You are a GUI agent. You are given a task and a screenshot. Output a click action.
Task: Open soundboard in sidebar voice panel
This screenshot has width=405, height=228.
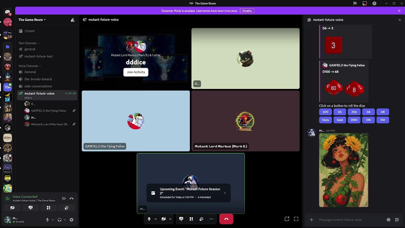point(66,208)
